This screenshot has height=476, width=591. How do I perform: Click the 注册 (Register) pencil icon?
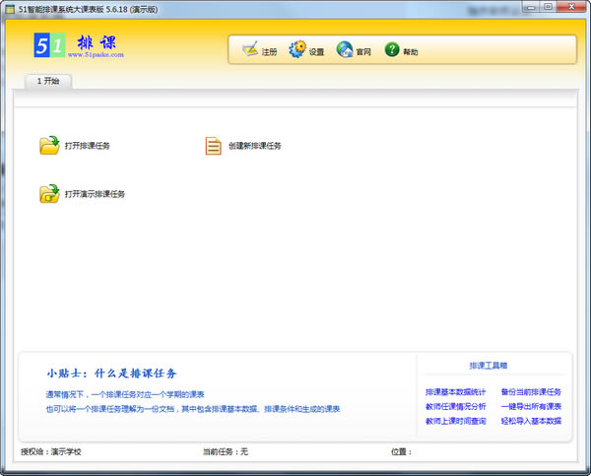tap(250, 50)
